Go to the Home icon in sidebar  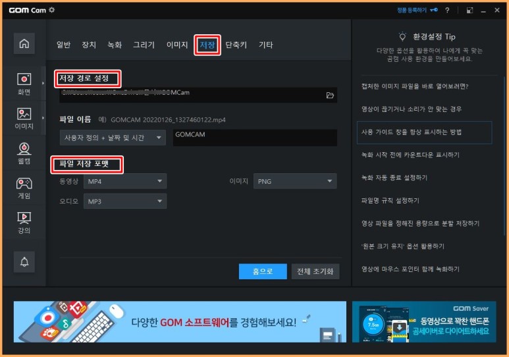(x=24, y=43)
